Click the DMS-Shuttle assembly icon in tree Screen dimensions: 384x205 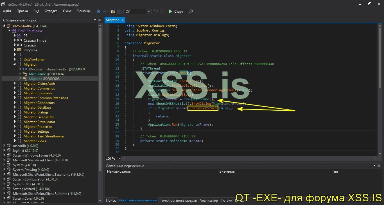click(x=8, y=26)
